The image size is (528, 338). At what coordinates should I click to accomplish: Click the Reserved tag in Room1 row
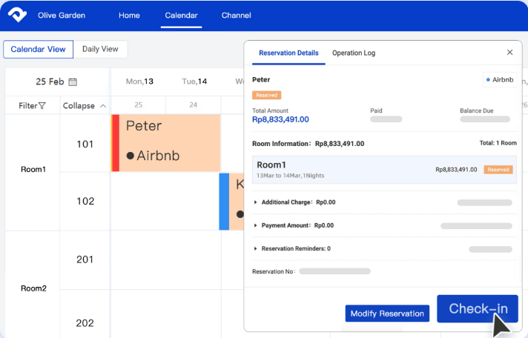pos(498,169)
